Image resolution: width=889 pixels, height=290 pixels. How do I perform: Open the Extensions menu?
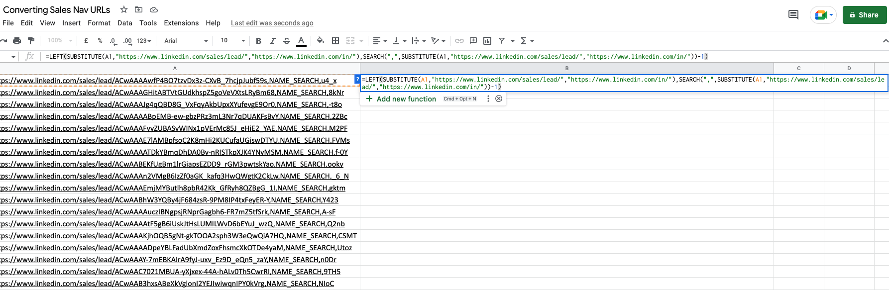click(x=181, y=23)
